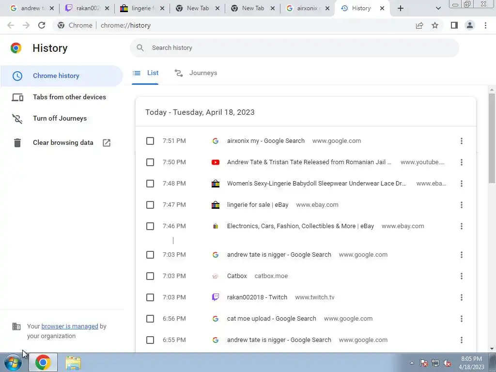Open the Catbox history entry
This screenshot has width=496, height=372.
click(x=237, y=276)
